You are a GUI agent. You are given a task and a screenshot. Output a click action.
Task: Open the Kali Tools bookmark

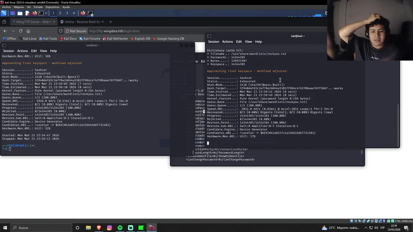[x=48, y=39]
